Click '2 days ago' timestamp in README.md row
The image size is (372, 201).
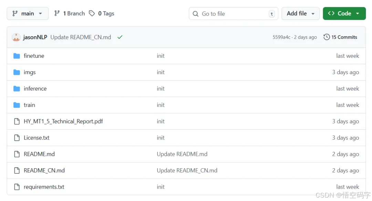[345, 154]
